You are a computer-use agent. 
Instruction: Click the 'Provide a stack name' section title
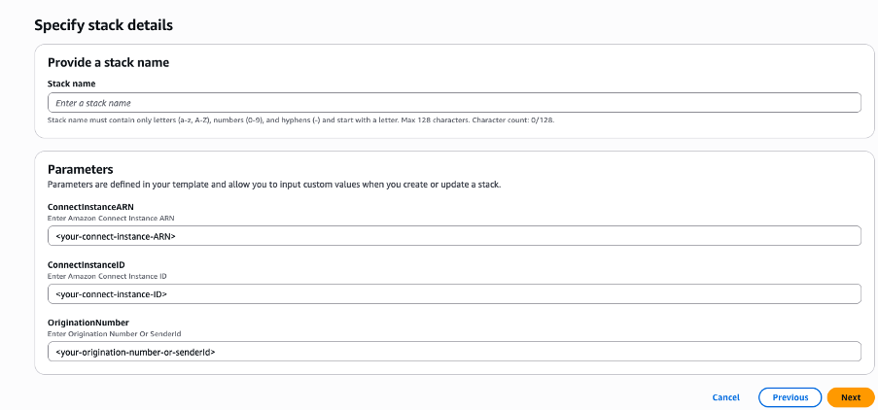[x=109, y=63]
